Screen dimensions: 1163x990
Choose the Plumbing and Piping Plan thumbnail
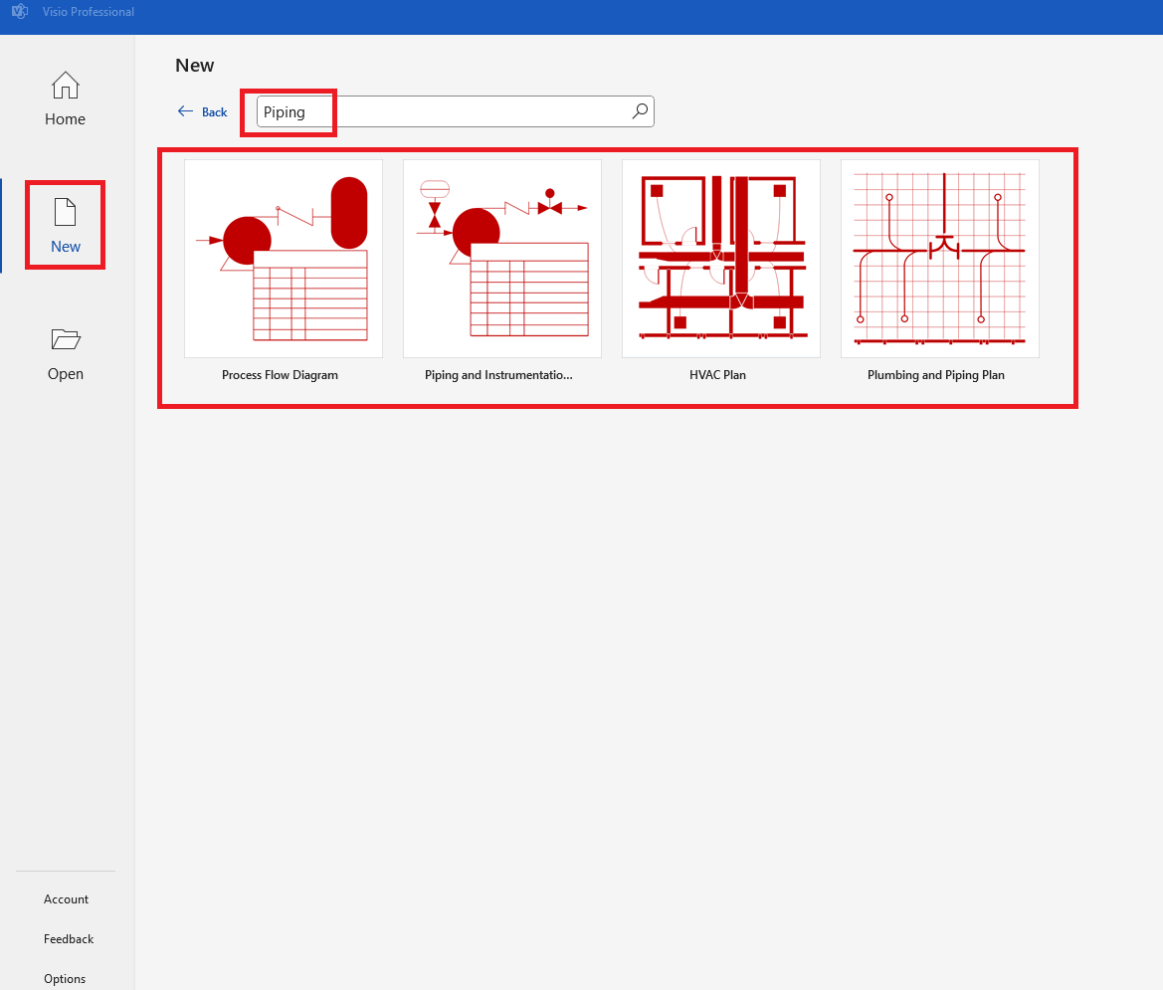[940, 258]
